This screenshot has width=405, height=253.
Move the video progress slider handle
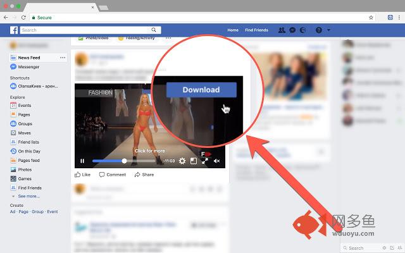[124, 161]
